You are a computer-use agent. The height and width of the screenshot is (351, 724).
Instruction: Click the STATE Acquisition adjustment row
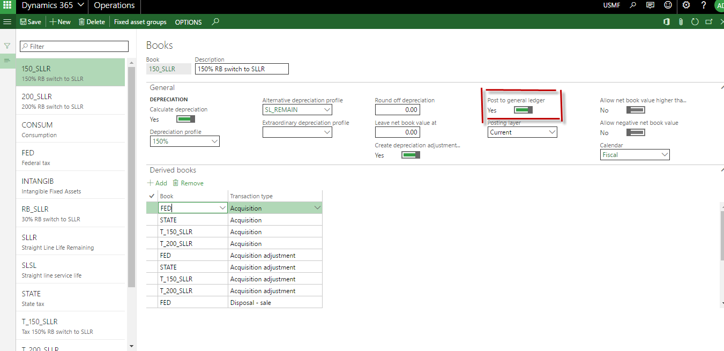(x=234, y=267)
